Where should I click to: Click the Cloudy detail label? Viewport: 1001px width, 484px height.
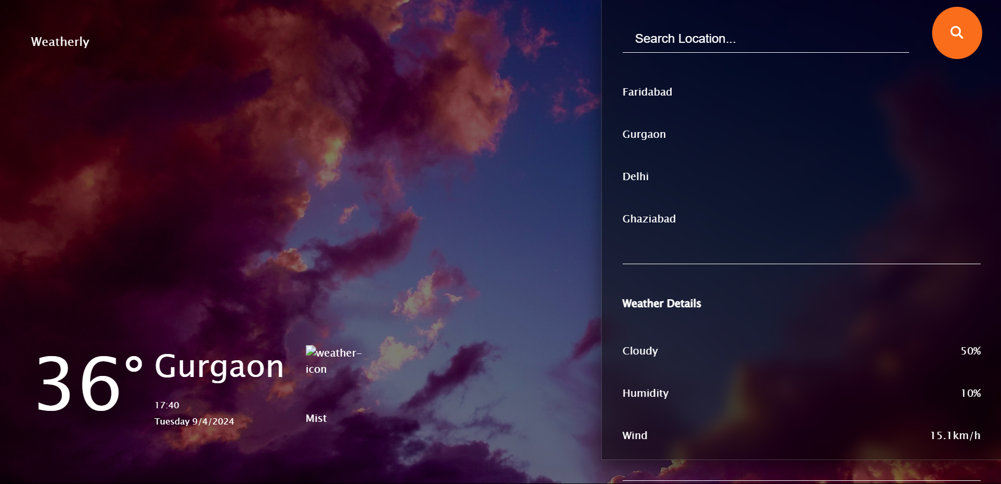coord(640,351)
